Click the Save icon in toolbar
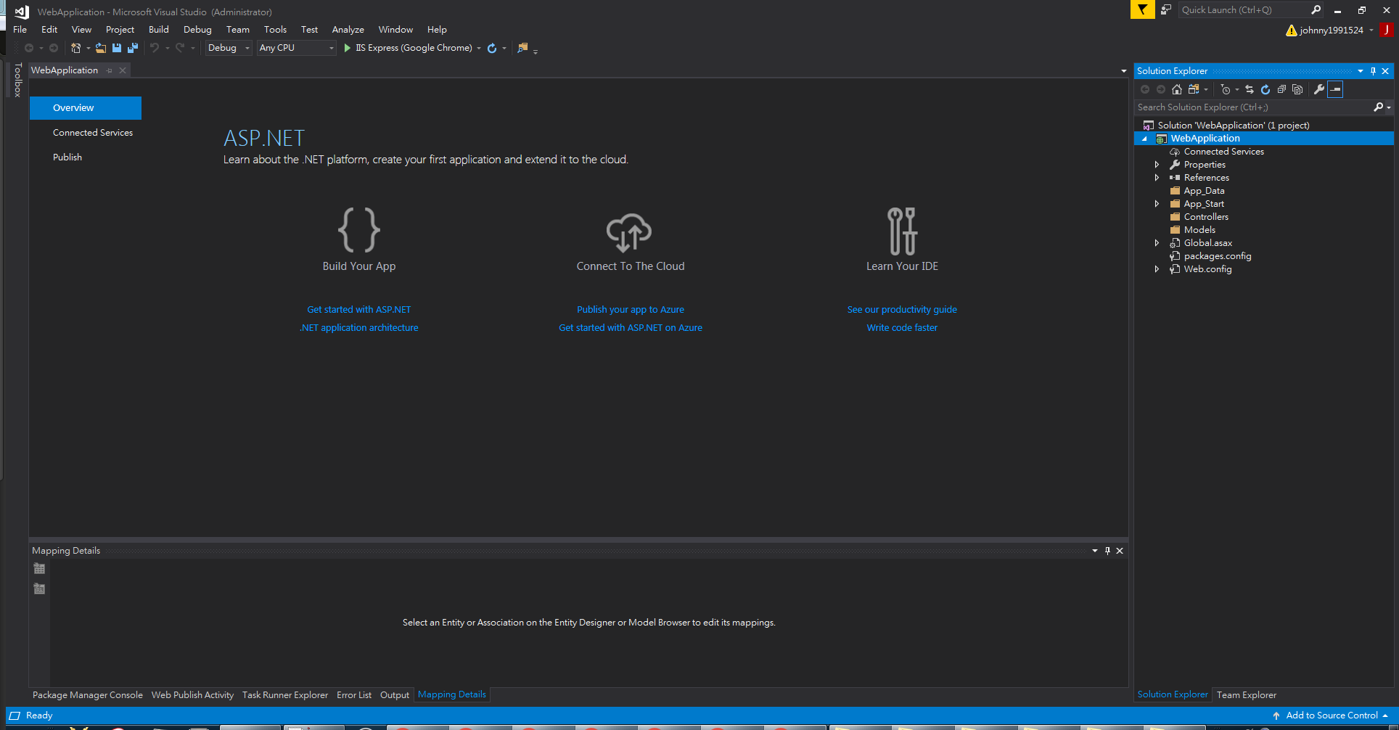This screenshot has width=1399, height=730. [x=117, y=48]
